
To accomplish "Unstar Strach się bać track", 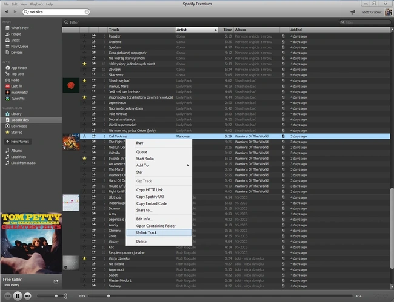I will coord(84,80).
